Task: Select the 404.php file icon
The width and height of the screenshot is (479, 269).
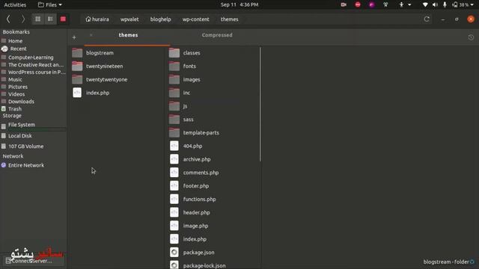Action: point(174,146)
